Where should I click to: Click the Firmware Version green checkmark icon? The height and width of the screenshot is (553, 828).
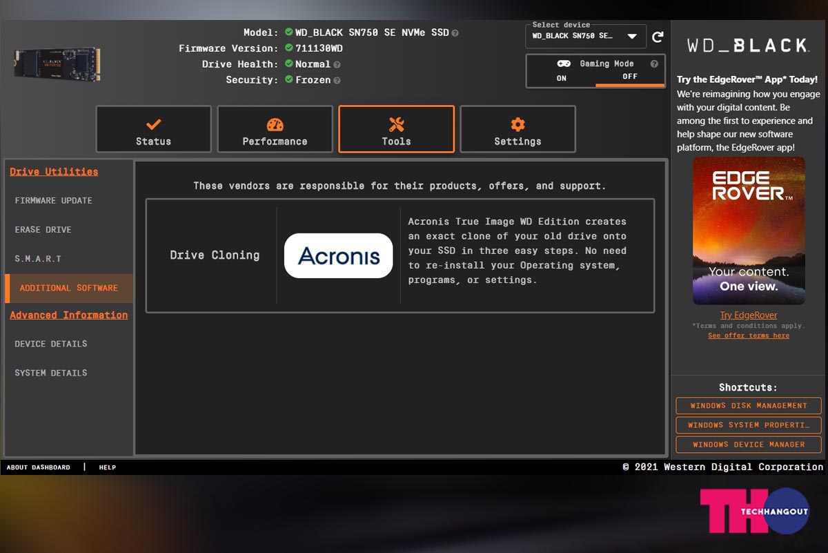(289, 48)
